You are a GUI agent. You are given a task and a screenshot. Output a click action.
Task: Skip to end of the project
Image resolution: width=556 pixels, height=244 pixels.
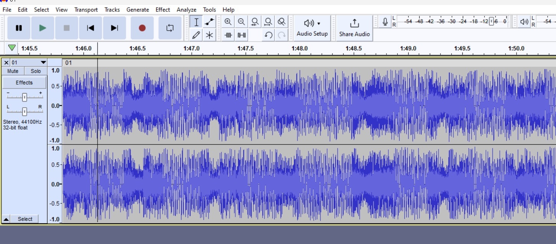(x=114, y=28)
